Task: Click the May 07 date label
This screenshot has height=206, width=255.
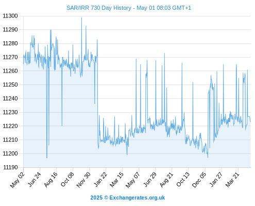Action: pos(133,180)
